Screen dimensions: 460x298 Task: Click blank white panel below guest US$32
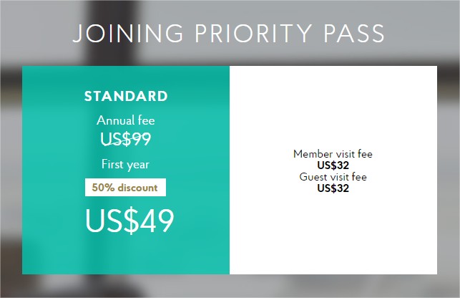click(333, 235)
